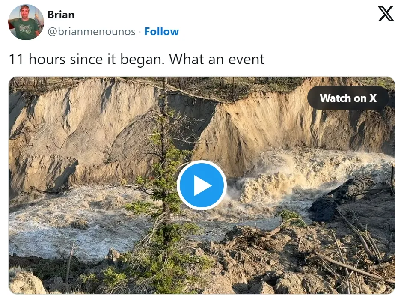Open Brian's round profile avatar
The image size is (395, 295).
(26, 22)
